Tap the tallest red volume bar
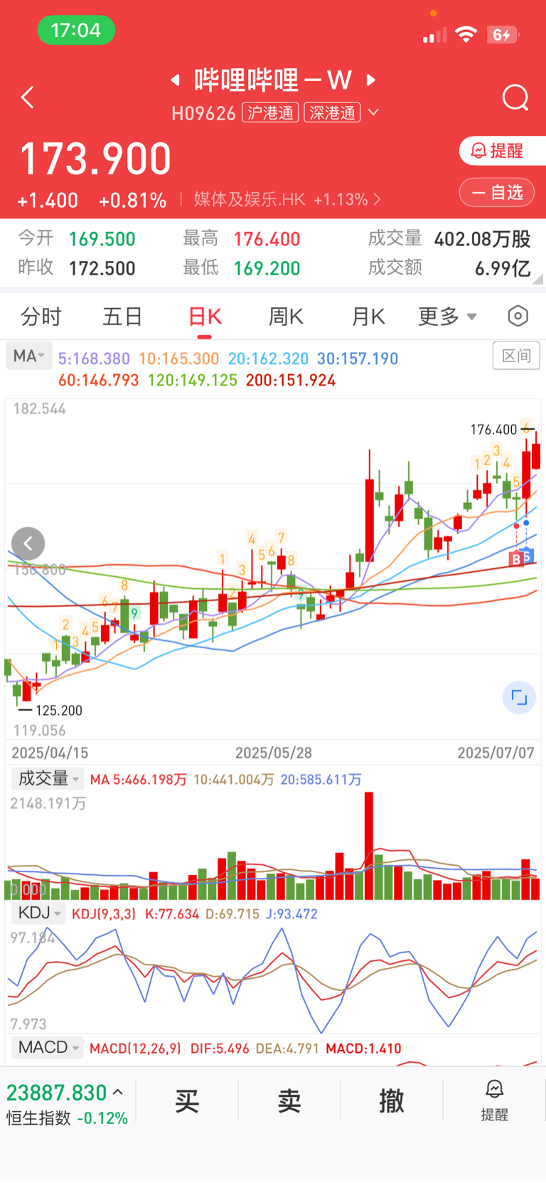The height and width of the screenshot is (1183, 546). 368,845
